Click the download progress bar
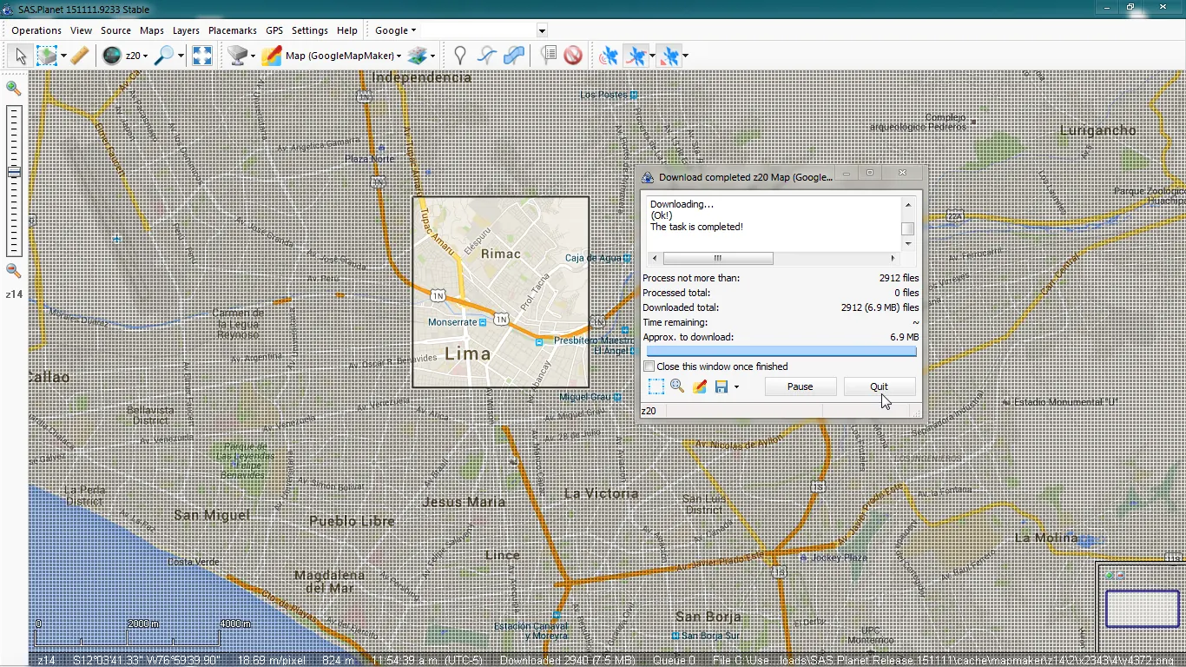This screenshot has width=1186, height=667. click(x=781, y=352)
